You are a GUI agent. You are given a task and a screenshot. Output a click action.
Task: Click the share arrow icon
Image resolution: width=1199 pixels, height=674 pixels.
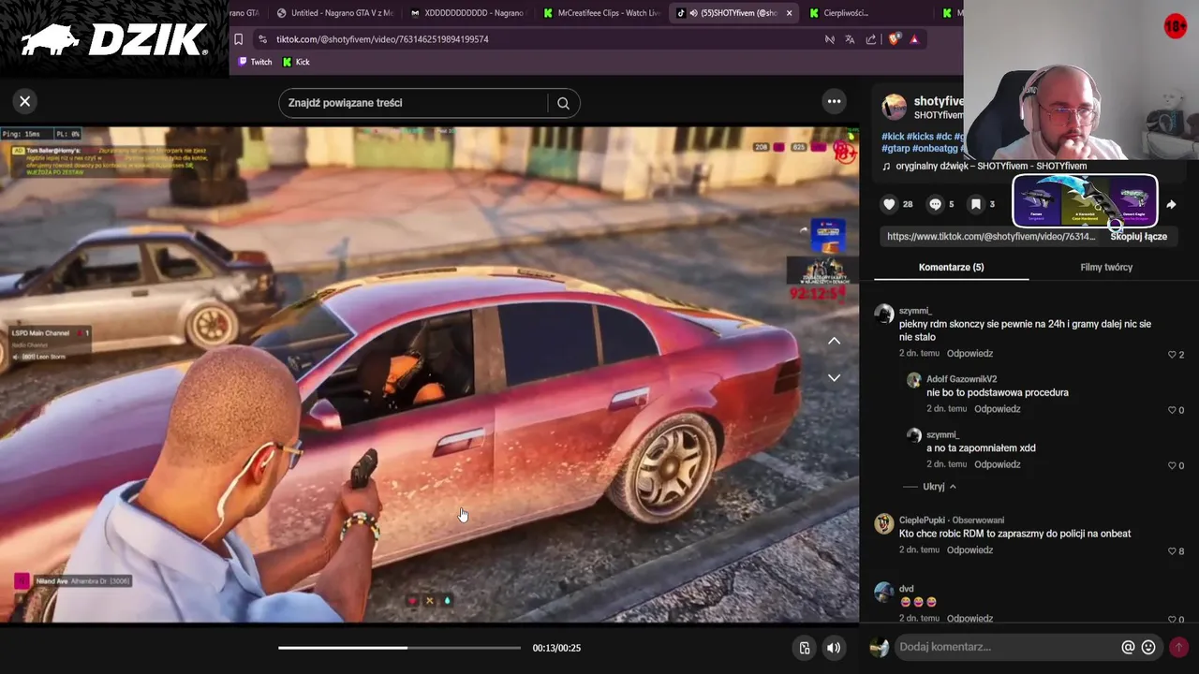click(x=1171, y=204)
